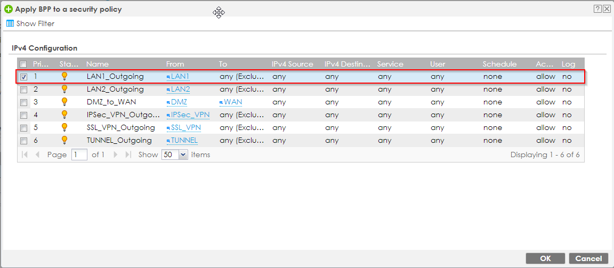Click the help question mark icon
The width and height of the screenshot is (614, 268).
click(x=598, y=9)
